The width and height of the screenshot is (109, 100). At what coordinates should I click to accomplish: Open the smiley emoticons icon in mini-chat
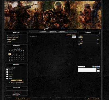[x=95, y=67]
